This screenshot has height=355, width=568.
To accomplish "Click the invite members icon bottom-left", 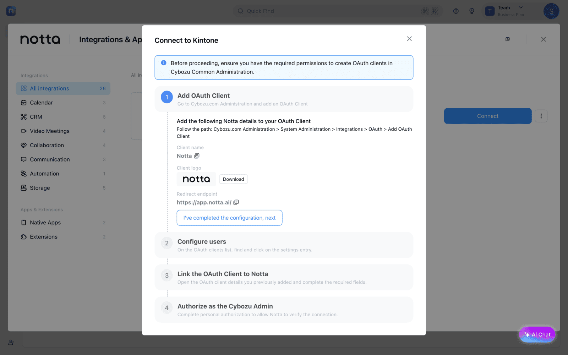I will click(x=11, y=343).
